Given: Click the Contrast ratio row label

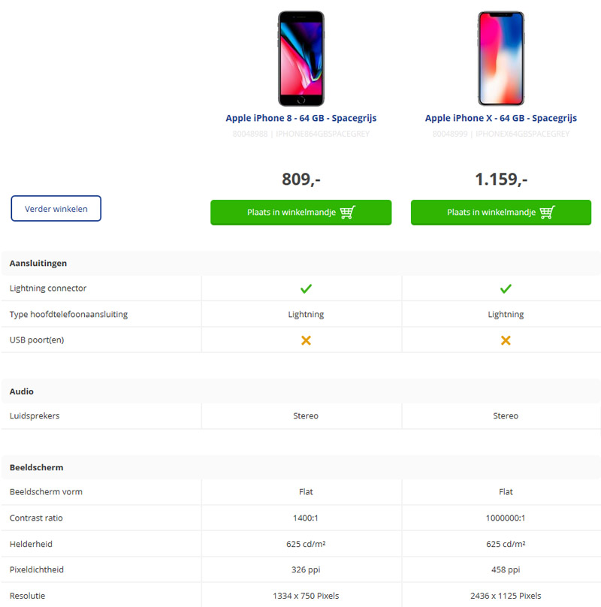Looking at the screenshot, I should (38, 518).
